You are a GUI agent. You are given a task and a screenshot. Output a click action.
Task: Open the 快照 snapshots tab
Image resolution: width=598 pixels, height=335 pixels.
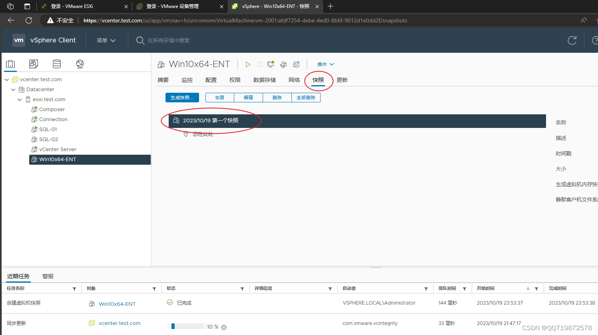coord(318,80)
